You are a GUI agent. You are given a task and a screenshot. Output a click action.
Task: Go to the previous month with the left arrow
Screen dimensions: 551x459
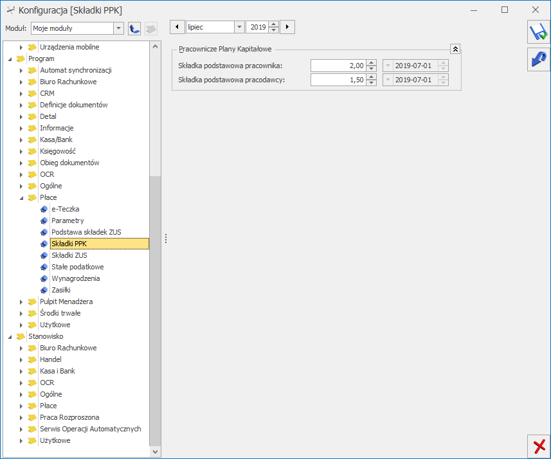176,27
